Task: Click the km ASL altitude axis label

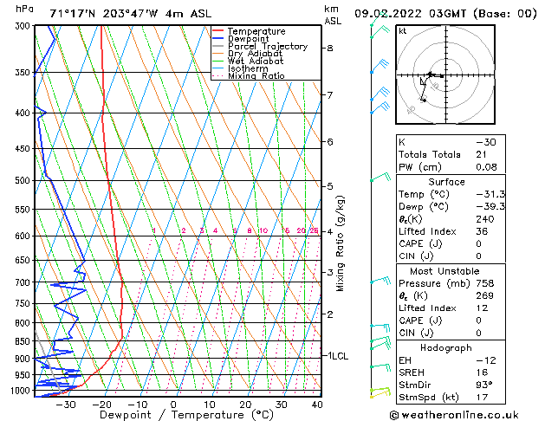Action: pyautogui.click(x=333, y=15)
